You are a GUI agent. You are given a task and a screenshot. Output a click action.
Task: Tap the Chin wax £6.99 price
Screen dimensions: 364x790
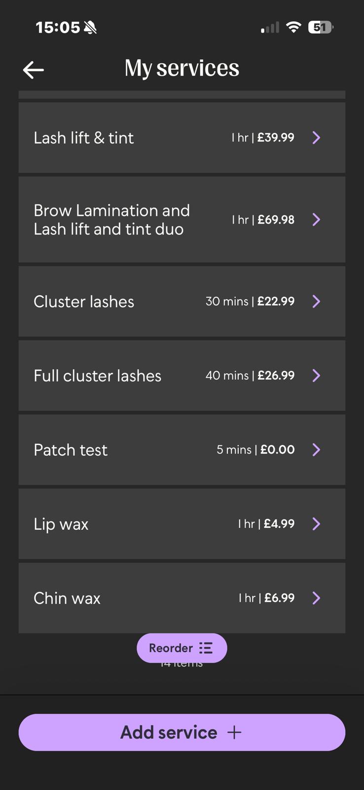pos(279,598)
